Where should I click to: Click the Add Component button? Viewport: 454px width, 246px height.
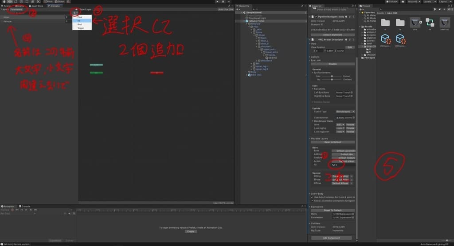click(332, 238)
